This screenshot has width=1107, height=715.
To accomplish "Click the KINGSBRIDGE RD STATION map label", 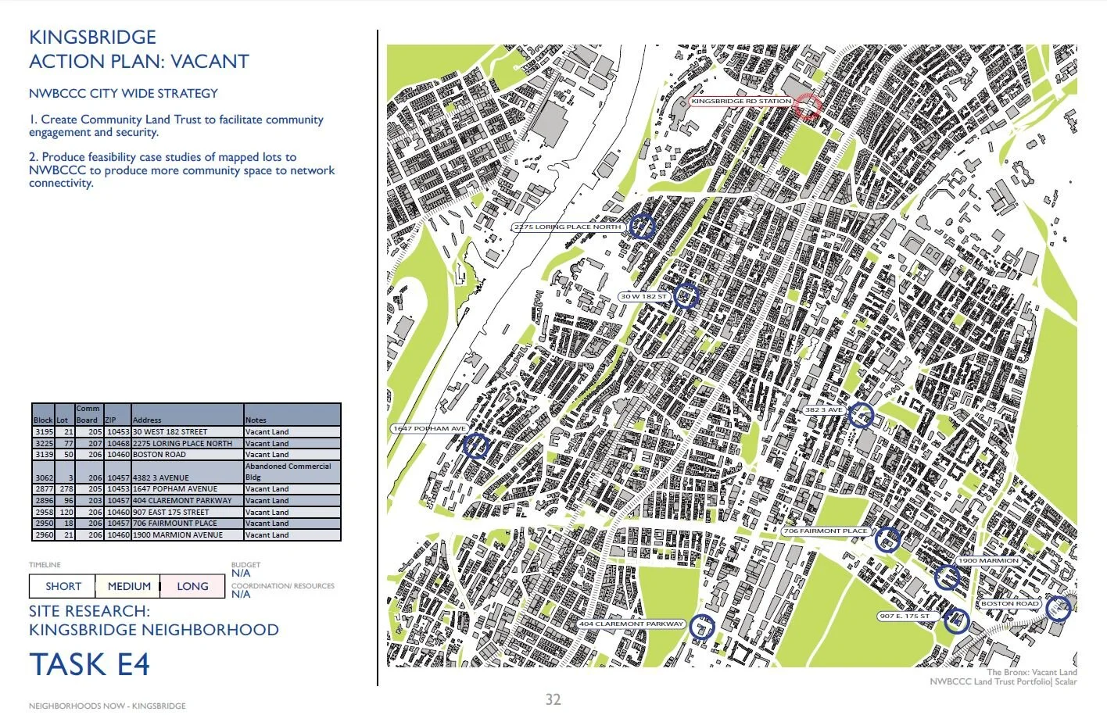I will tap(742, 101).
